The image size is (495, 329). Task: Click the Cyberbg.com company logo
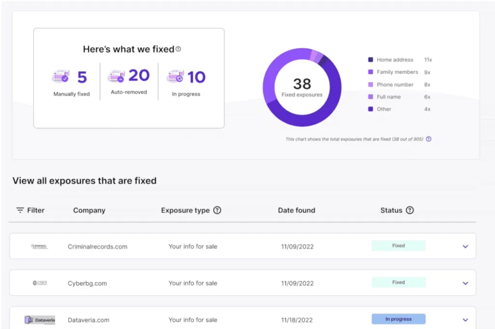(40, 283)
